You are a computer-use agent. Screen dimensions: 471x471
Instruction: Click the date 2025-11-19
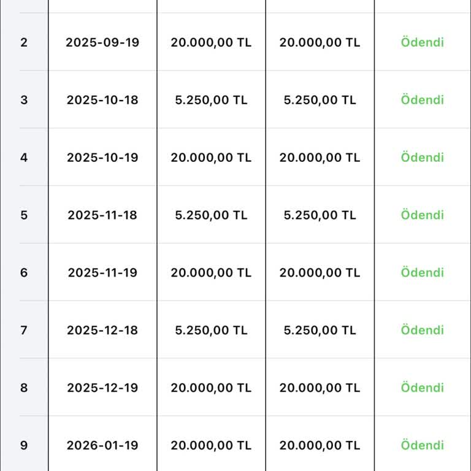(x=102, y=273)
